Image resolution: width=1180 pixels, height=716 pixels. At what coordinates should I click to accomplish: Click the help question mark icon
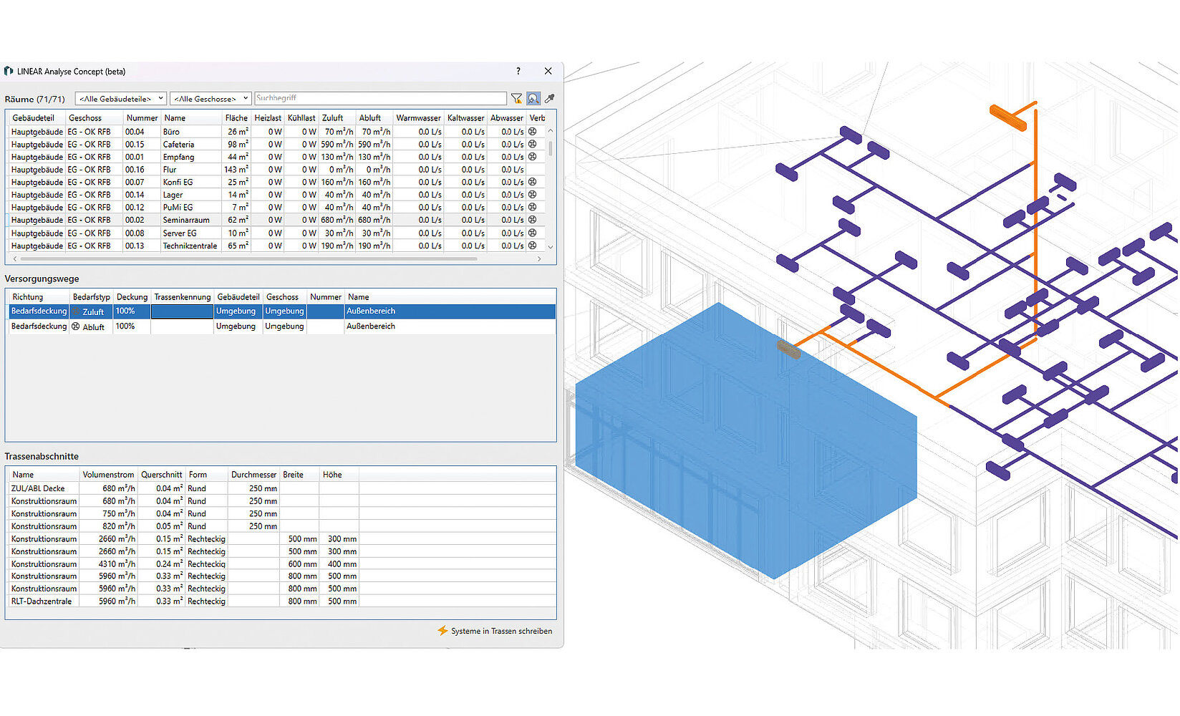point(518,71)
